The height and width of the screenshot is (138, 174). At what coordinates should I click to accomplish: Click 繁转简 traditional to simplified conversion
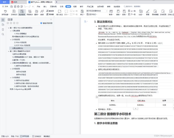[50, 11]
